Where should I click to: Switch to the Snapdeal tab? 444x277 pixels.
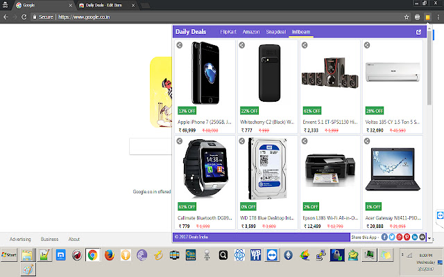pyautogui.click(x=276, y=32)
